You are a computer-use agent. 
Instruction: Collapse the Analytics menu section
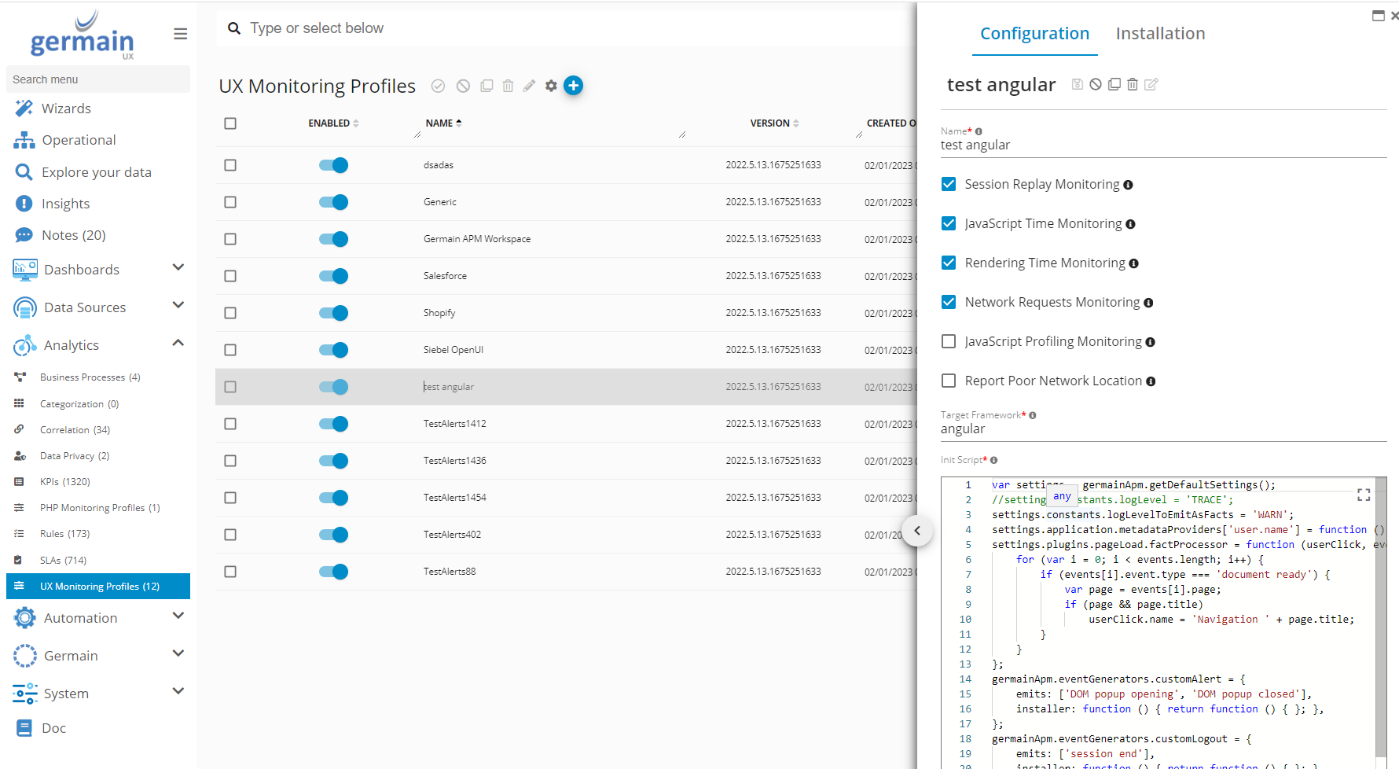(x=178, y=344)
